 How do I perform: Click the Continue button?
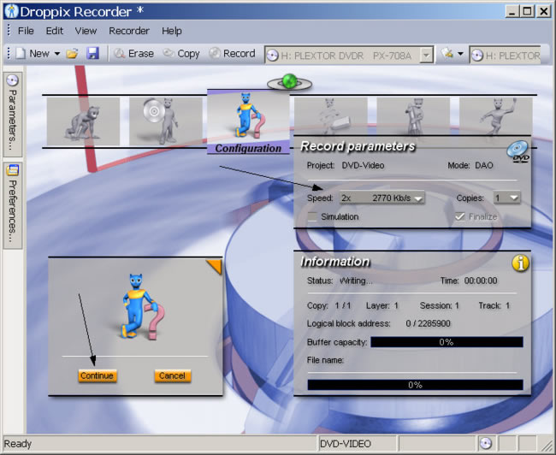pos(97,376)
